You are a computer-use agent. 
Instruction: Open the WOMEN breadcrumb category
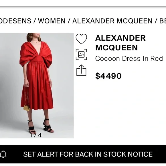coord(52,21)
